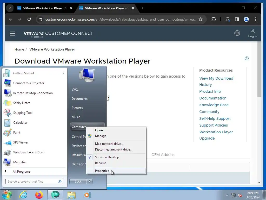Expand Getting Started submenu arrow

click(63, 73)
